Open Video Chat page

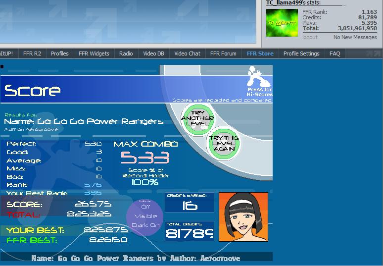click(x=188, y=53)
